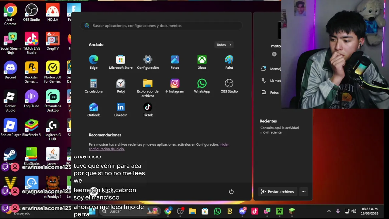Open Mensajes in phone panel

271,69
